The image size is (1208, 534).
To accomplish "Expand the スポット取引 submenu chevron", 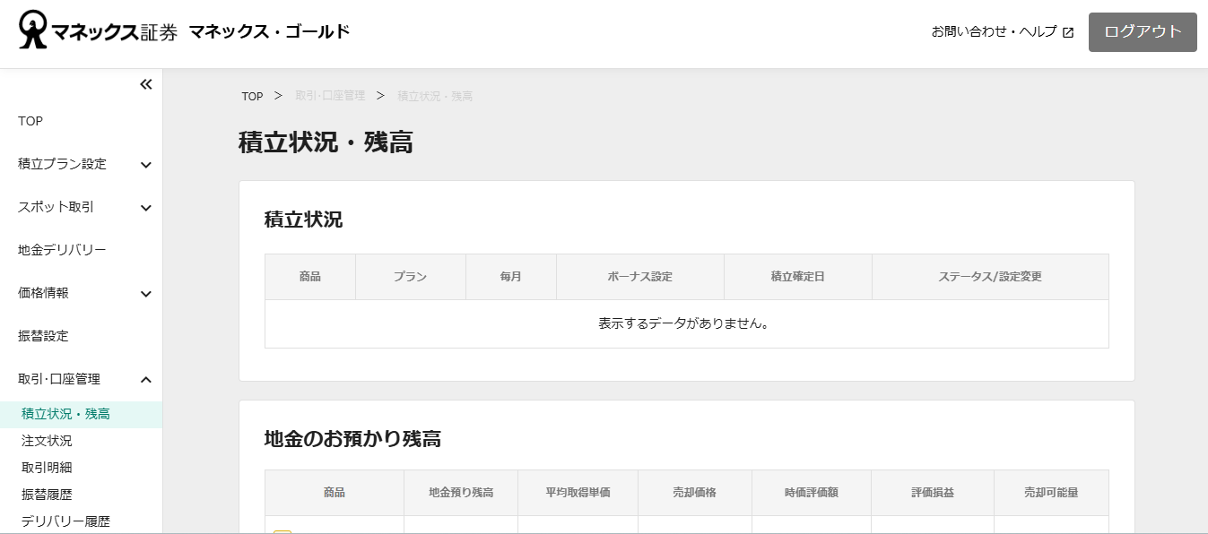I will (x=146, y=208).
